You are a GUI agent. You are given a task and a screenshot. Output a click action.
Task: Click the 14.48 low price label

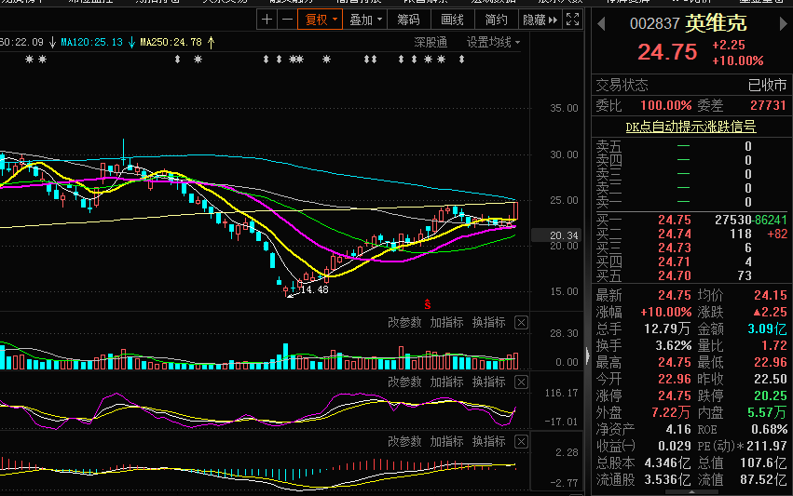pyautogui.click(x=314, y=290)
